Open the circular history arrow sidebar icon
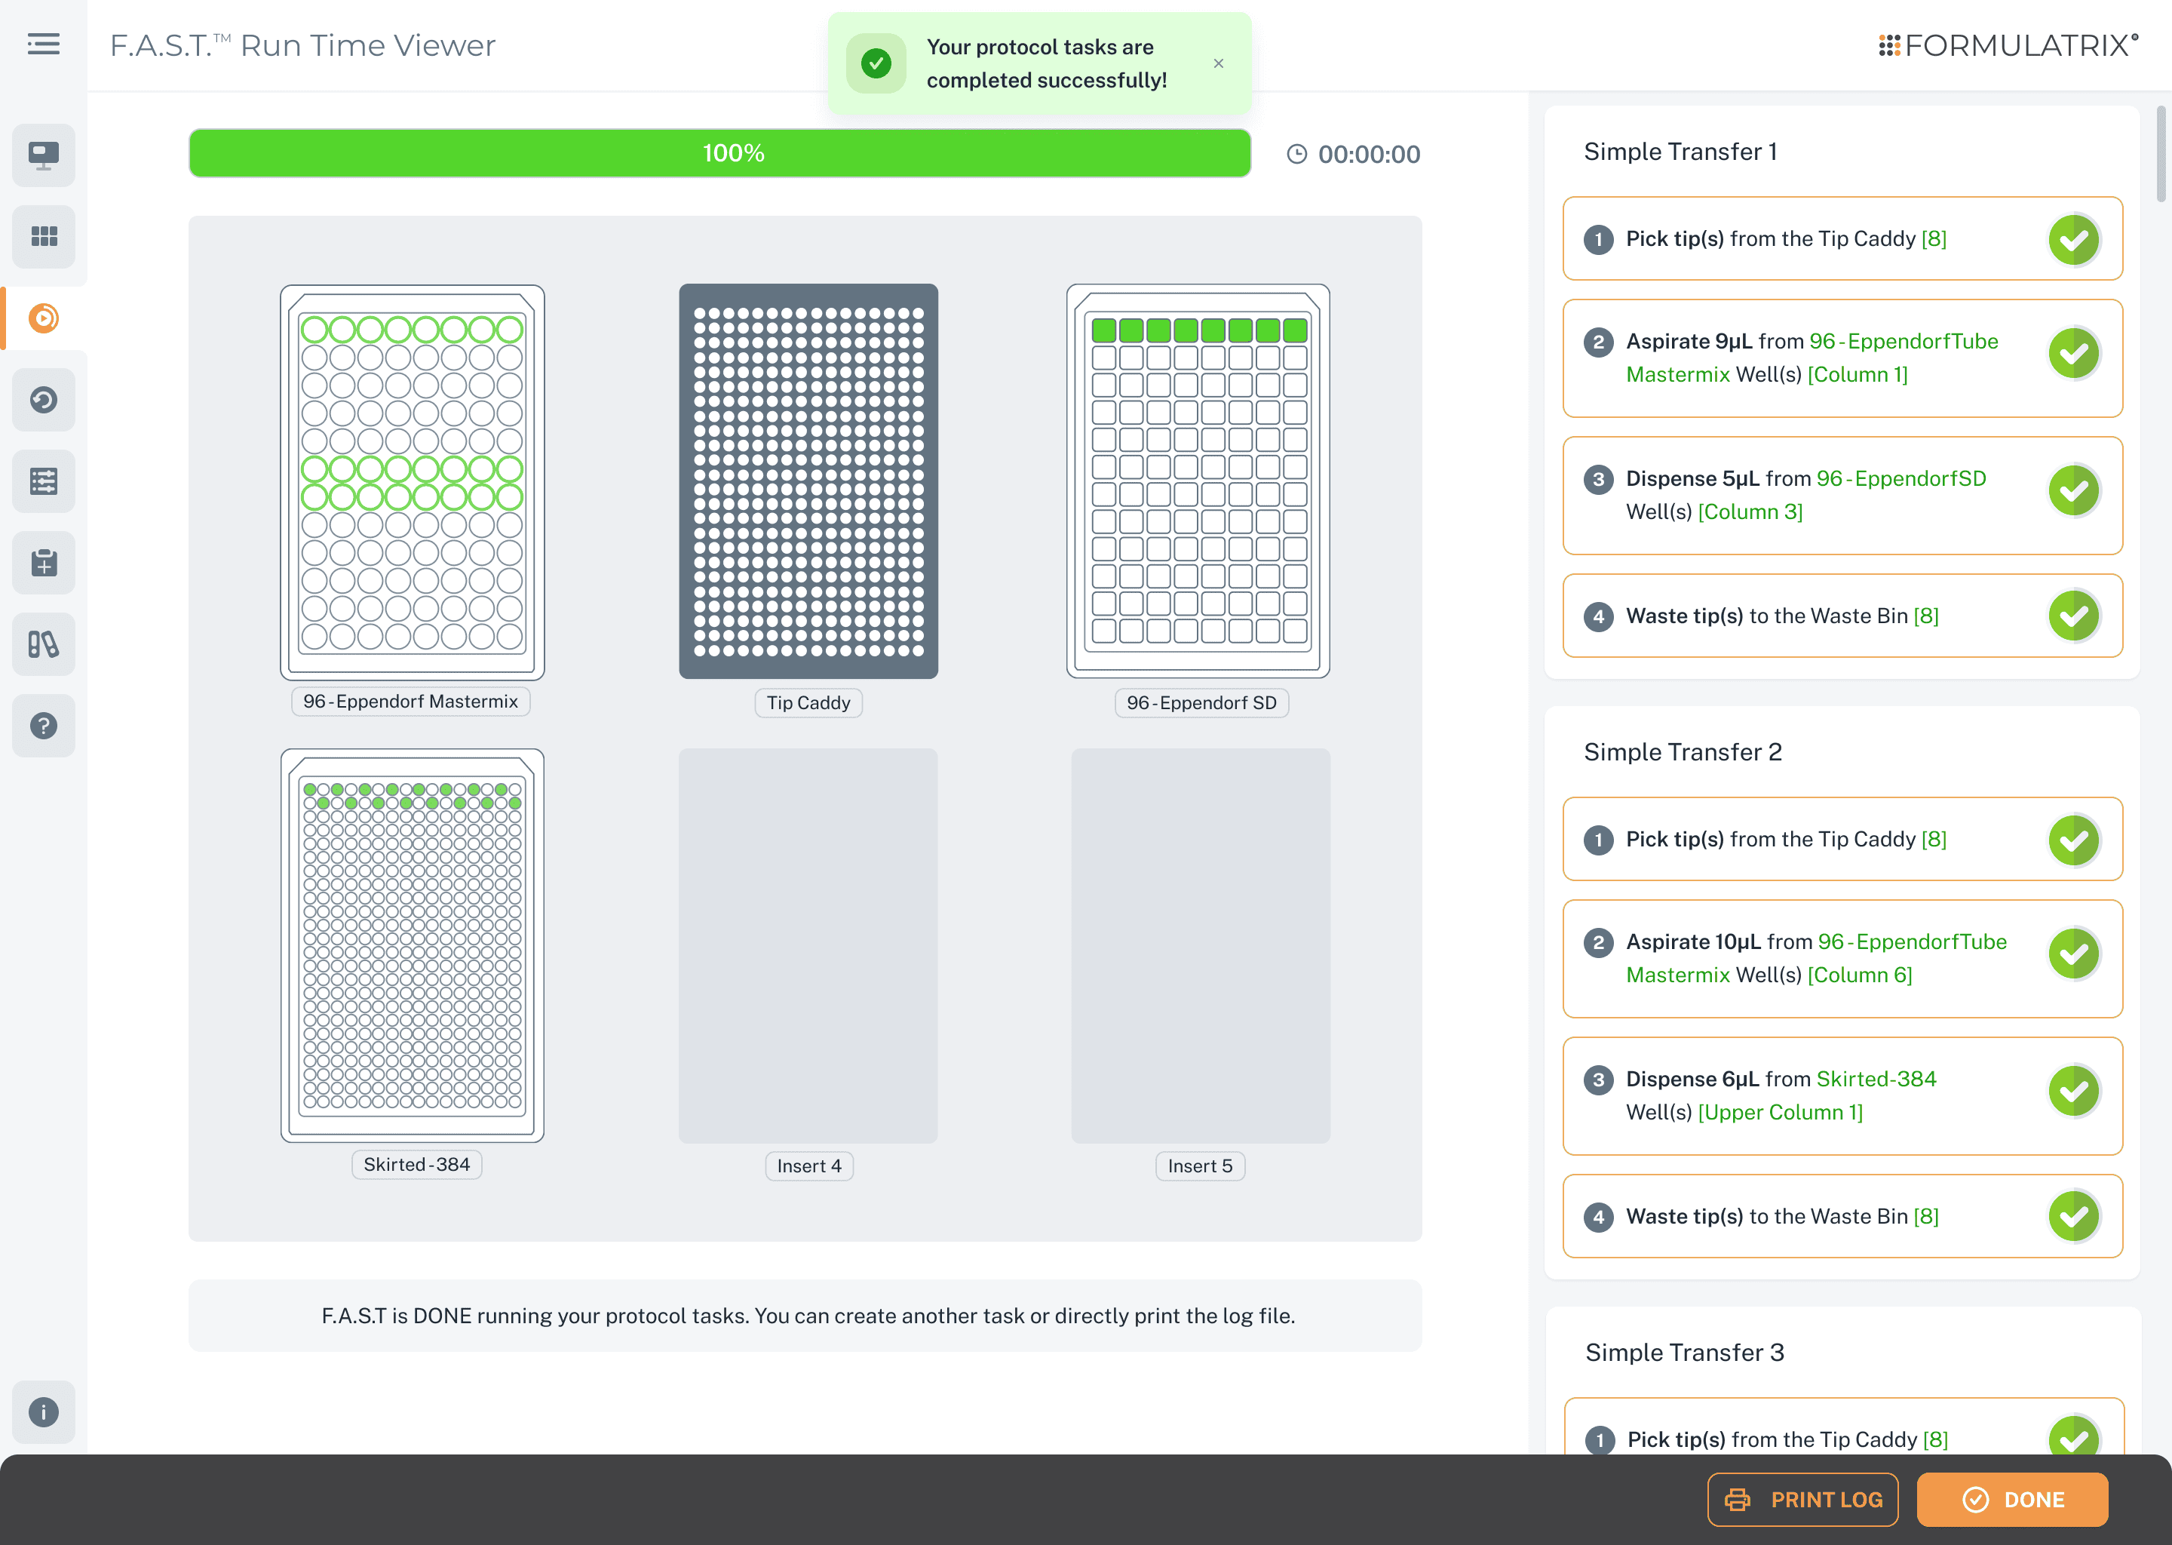The image size is (2172, 1545). 44,400
